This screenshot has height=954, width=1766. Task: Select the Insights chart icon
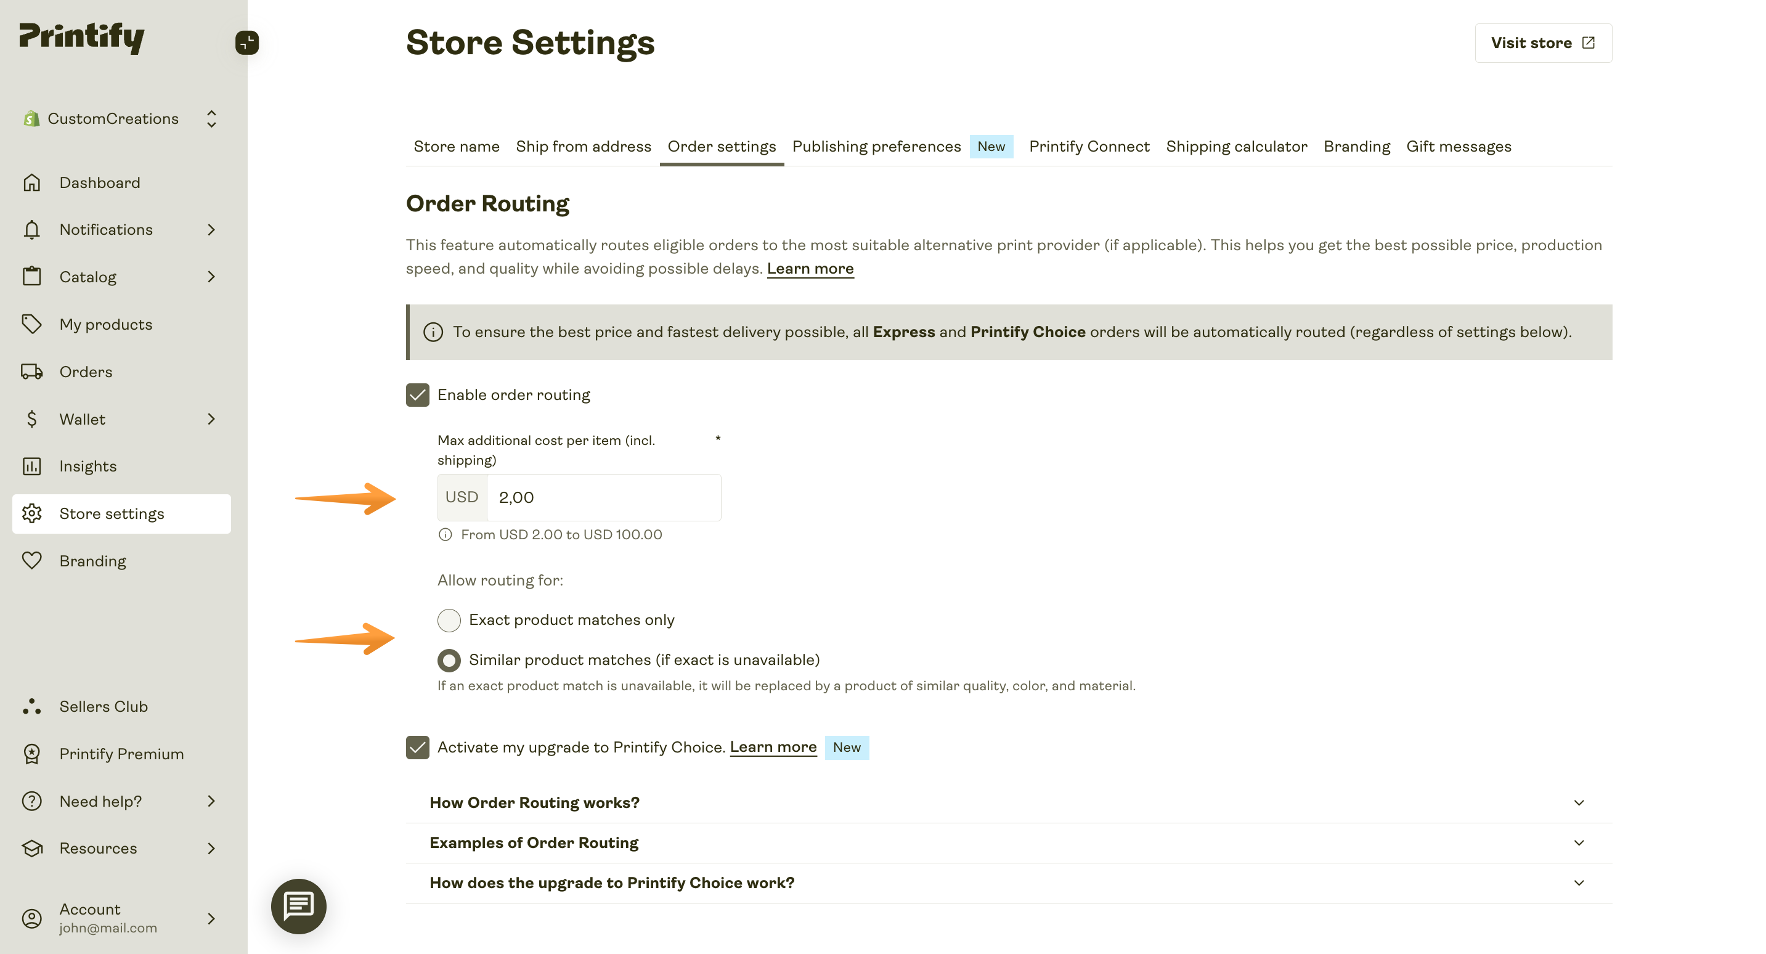[31, 466]
